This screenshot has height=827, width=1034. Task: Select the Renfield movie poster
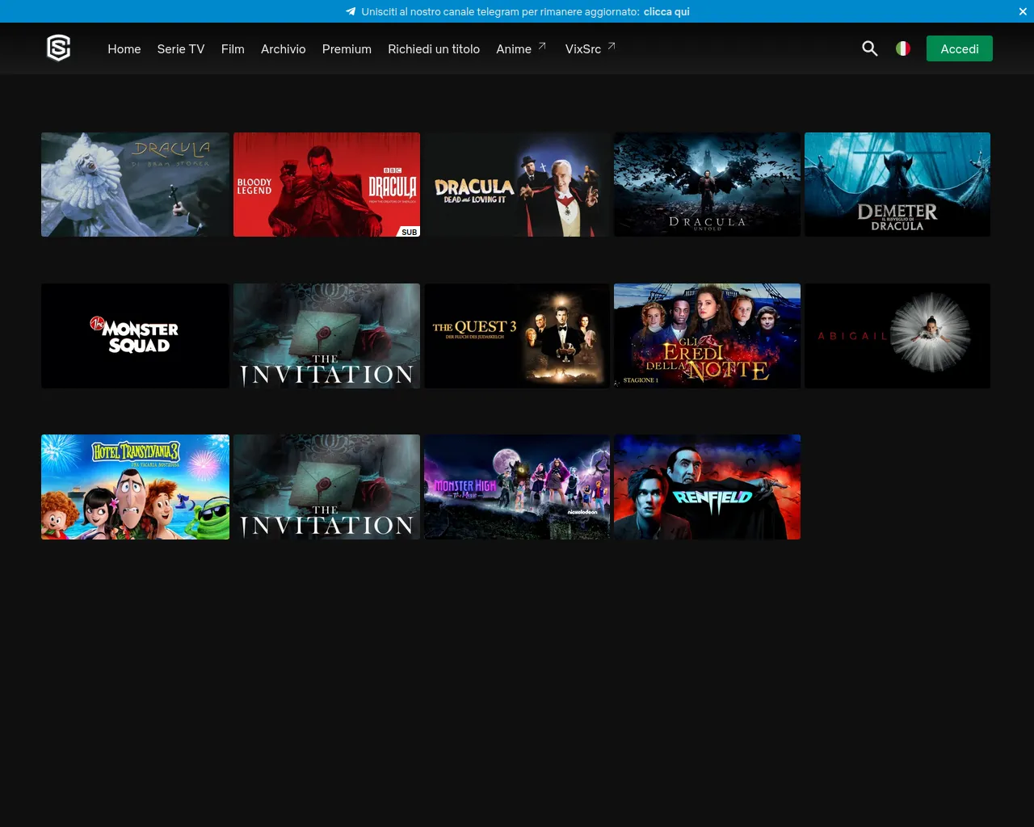pos(707,487)
